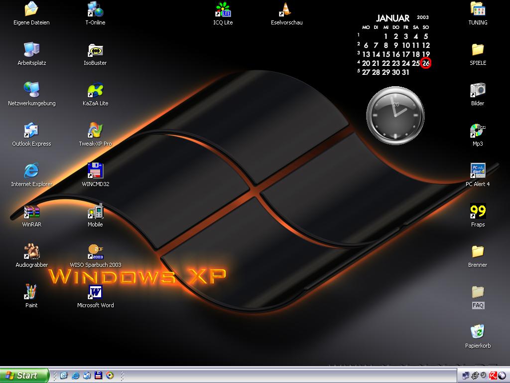Select the Mobile shortcut icon
Viewport: 510px width, 383px height.
[95, 211]
